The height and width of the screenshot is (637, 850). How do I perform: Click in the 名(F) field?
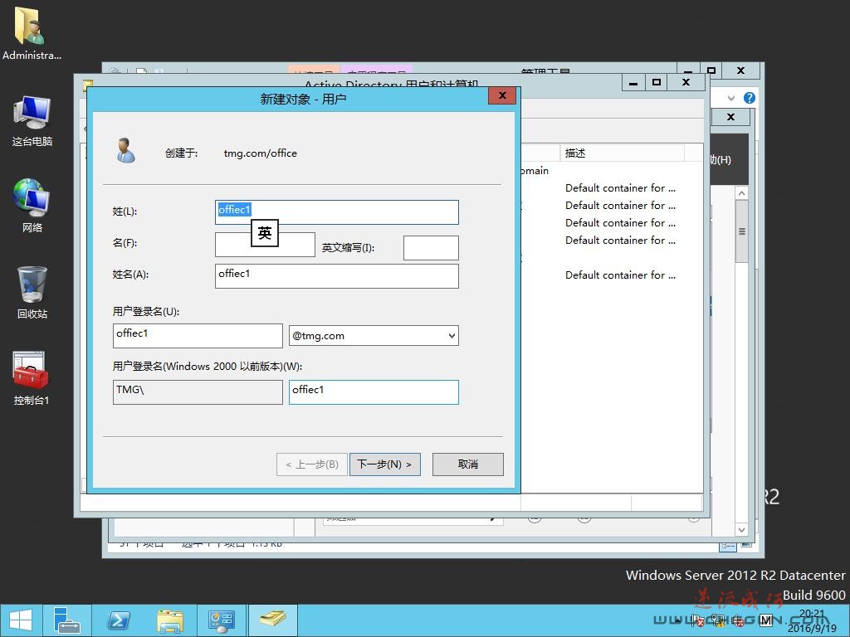point(265,245)
